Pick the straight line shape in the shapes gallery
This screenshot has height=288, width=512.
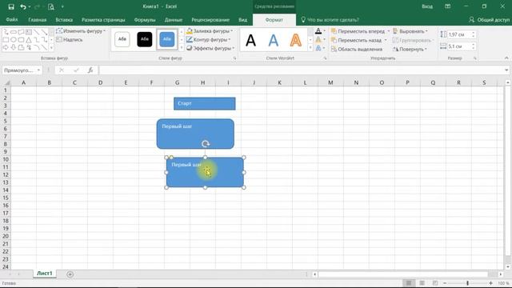[37, 32]
